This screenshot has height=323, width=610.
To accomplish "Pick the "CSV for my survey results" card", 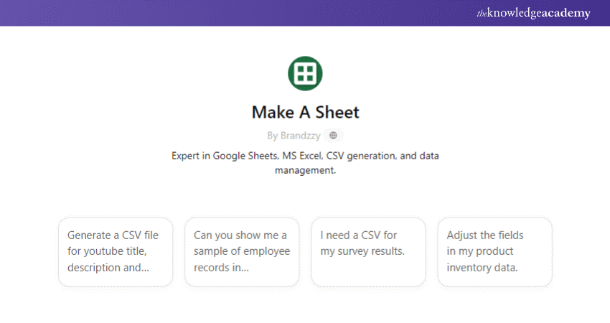I will point(368,252).
